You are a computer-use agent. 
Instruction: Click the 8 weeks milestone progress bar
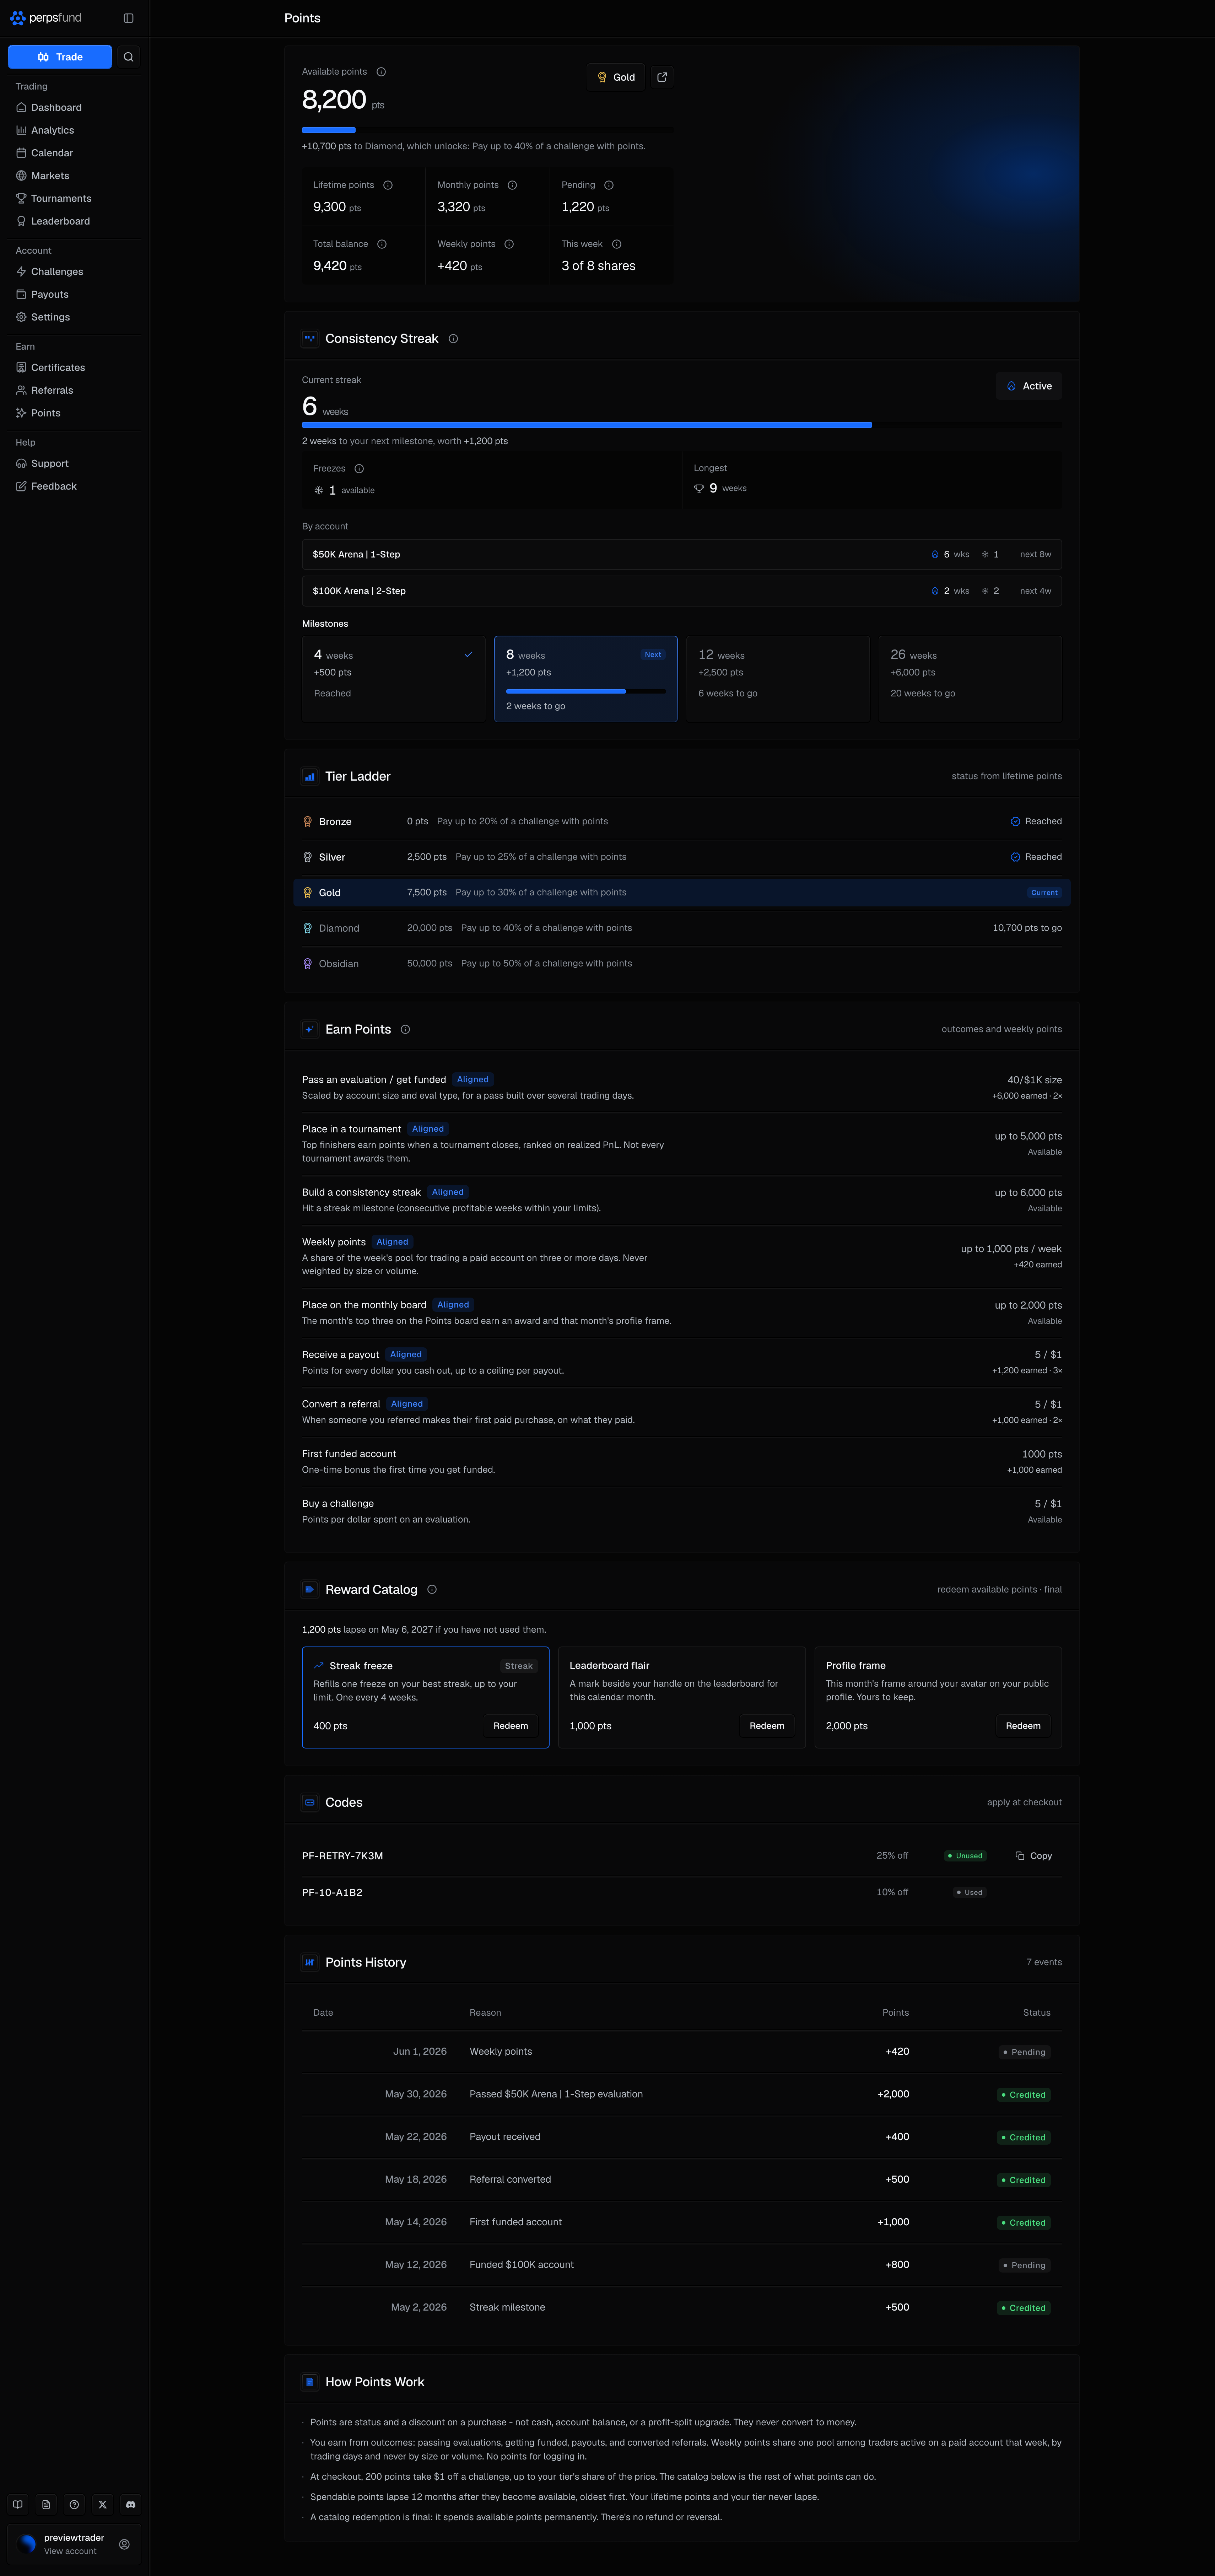pos(586,691)
